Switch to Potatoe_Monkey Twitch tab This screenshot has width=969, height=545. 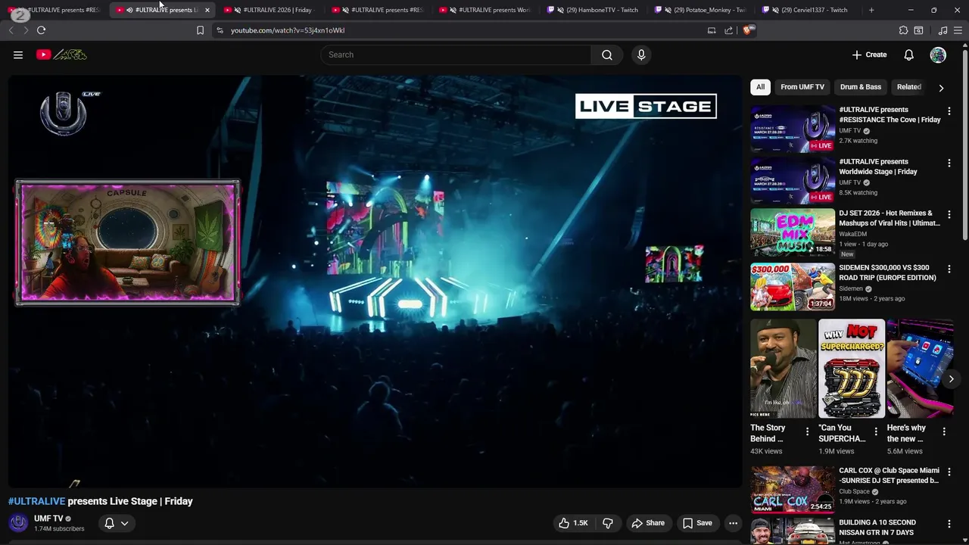click(x=700, y=10)
